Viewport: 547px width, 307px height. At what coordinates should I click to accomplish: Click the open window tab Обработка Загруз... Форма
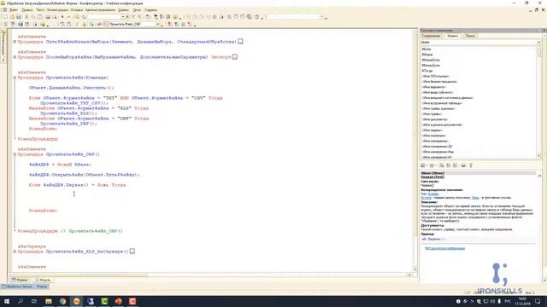25,287
